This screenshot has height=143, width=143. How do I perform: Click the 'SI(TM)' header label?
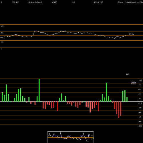pos(54,2)
